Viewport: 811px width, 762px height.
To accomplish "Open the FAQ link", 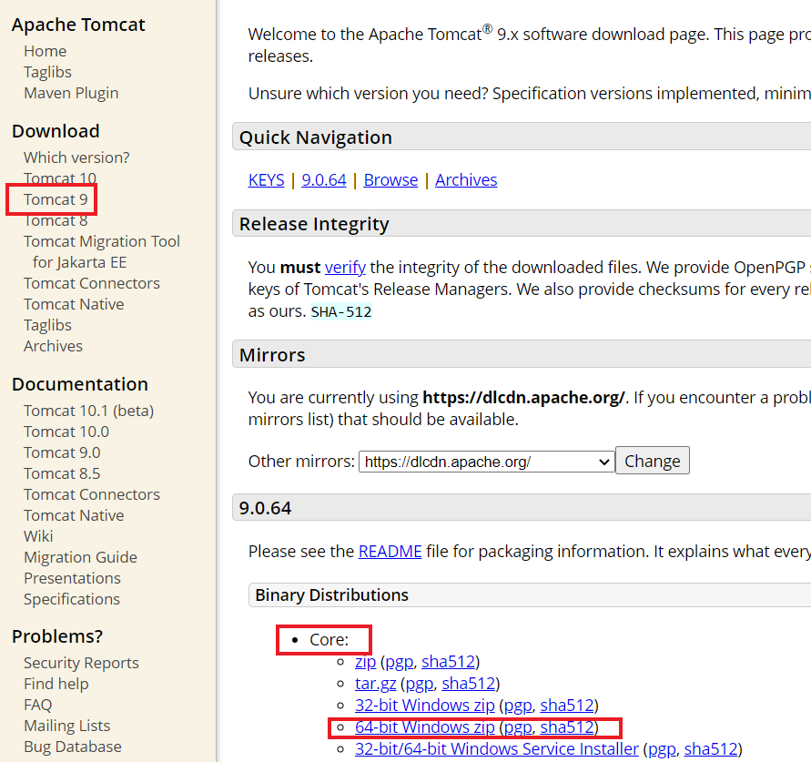I will tap(37, 705).
